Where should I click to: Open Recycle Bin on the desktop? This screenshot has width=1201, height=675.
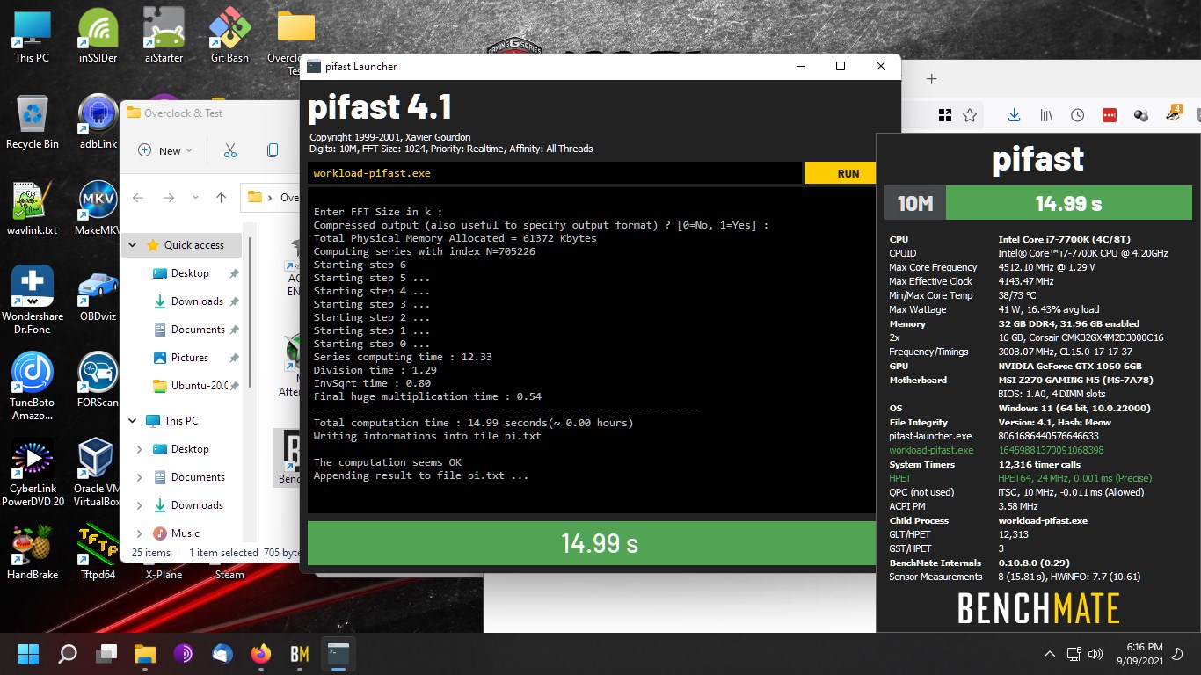33,122
